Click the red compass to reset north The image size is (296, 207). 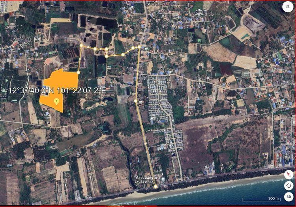pos(289,174)
